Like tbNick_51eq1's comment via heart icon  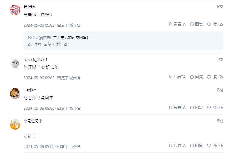click(x=209, y=77)
